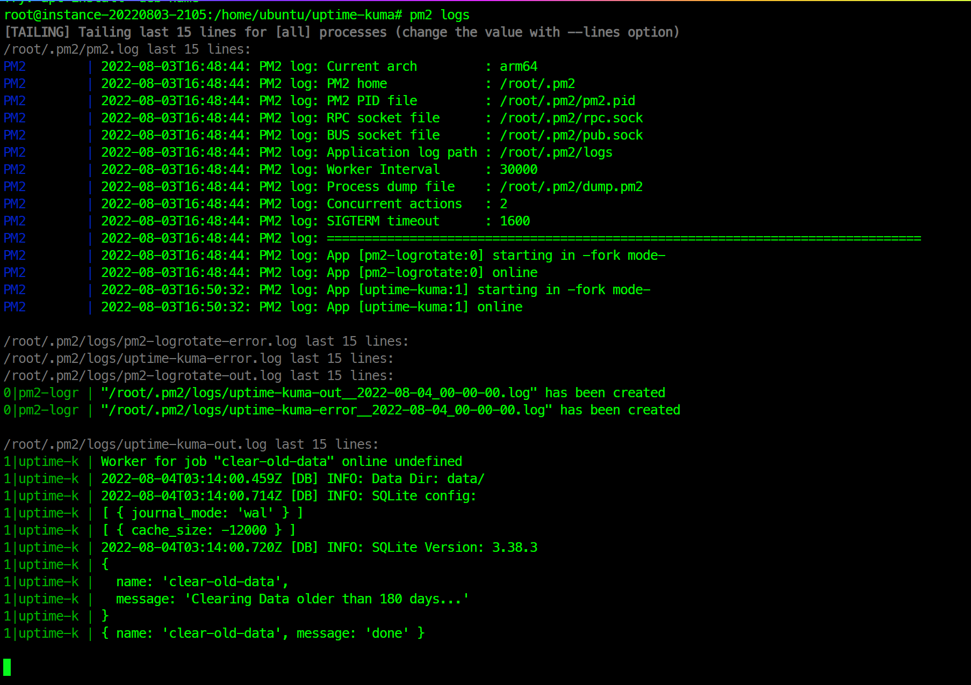Image resolution: width=971 pixels, height=685 pixels.
Task: Click timestamp '2022-08-04T03:14:00.459Z'
Action: click(x=191, y=479)
